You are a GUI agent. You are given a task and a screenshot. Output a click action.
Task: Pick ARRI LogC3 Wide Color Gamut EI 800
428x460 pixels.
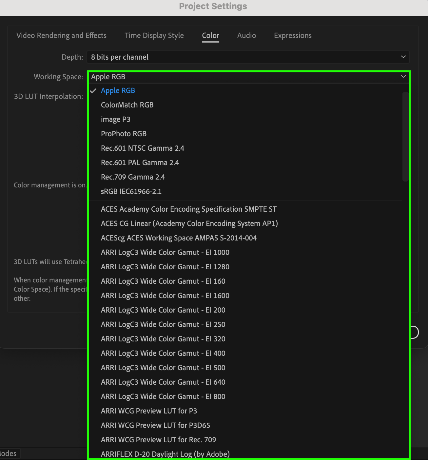163,396
